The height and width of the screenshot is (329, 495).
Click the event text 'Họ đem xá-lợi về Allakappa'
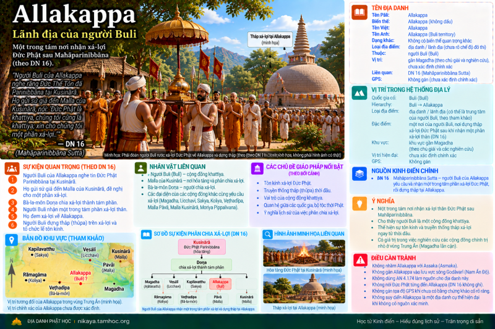point(53,216)
